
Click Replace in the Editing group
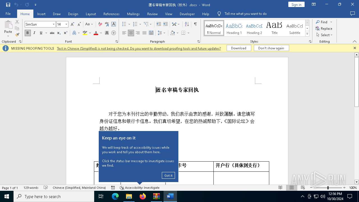324,29
